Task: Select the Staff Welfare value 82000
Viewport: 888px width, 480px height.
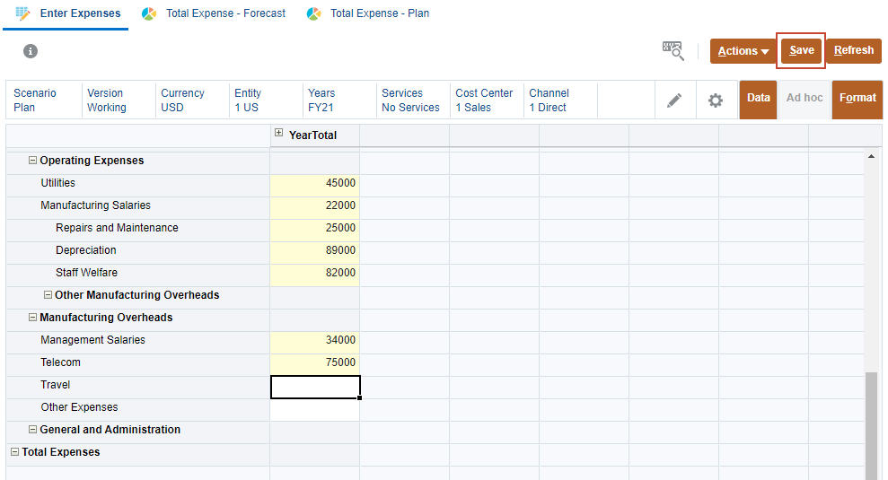Action: pos(315,275)
